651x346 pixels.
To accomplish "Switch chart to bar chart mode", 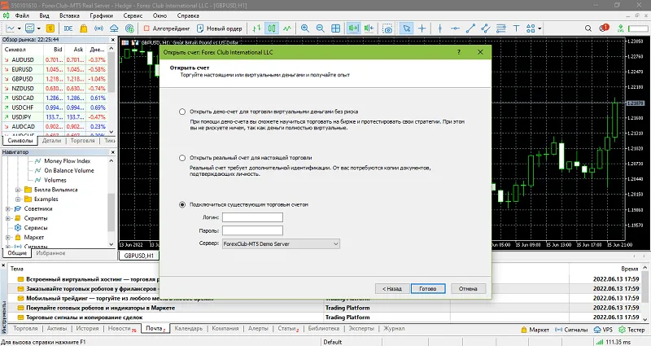I will point(256,28).
